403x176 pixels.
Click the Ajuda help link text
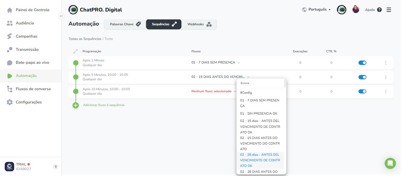pos(370,10)
